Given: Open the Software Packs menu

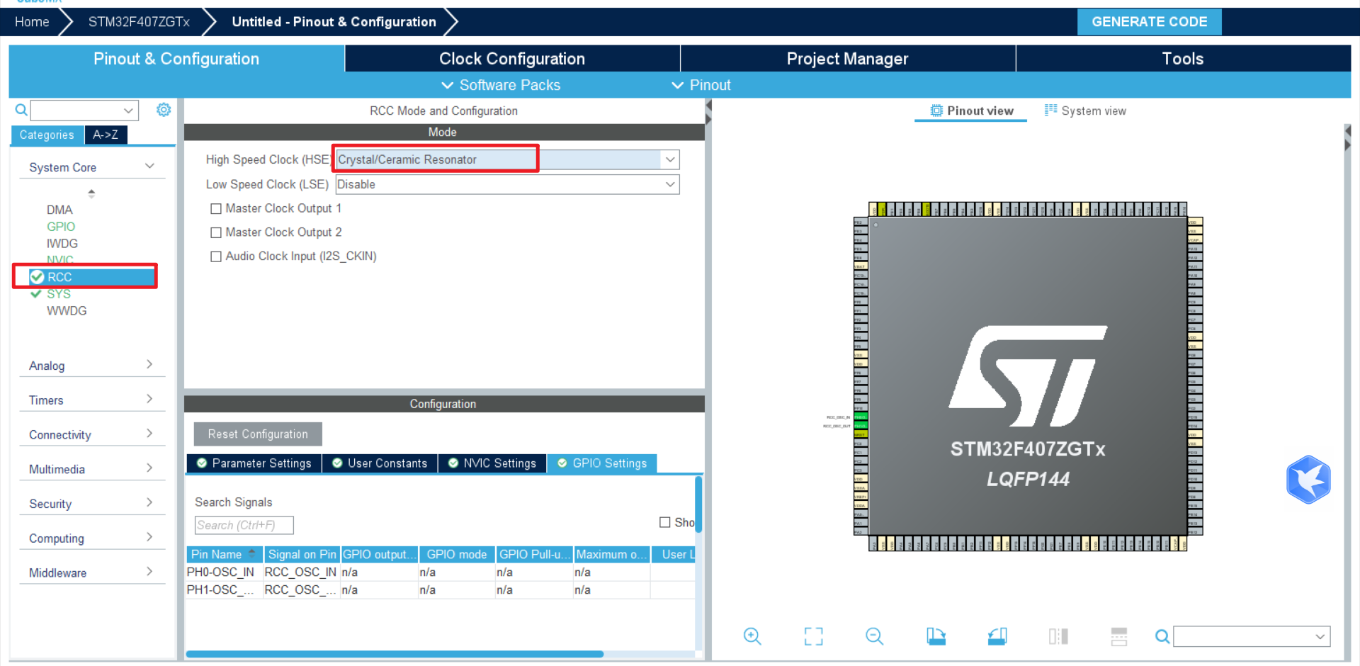Looking at the screenshot, I should coord(501,85).
